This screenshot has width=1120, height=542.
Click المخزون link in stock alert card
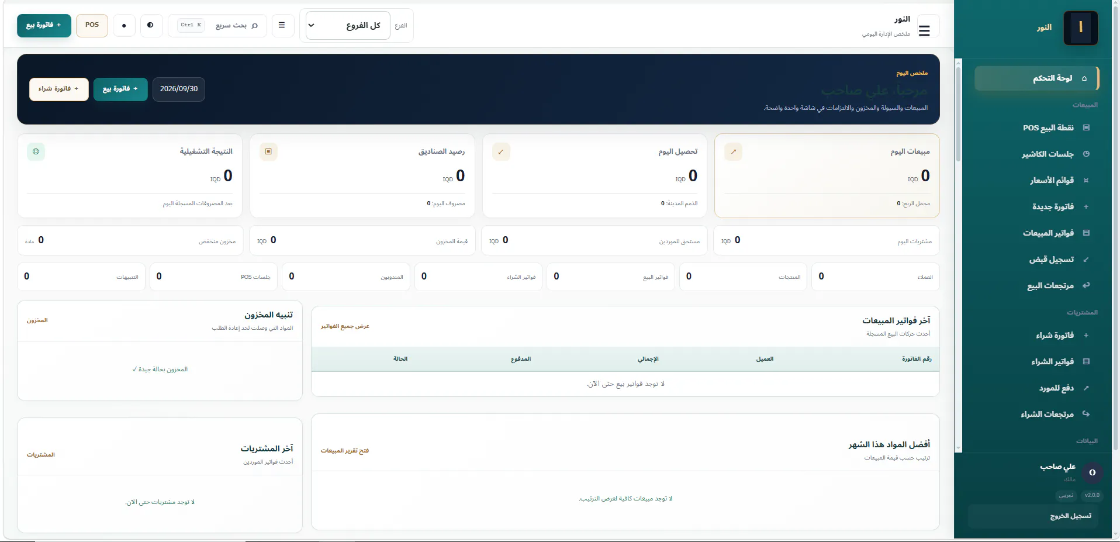37,320
